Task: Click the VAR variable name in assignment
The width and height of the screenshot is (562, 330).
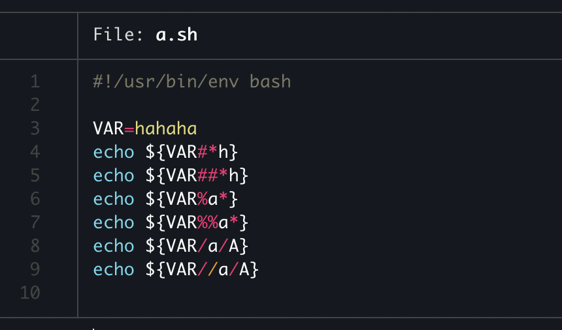Action: coord(108,128)
